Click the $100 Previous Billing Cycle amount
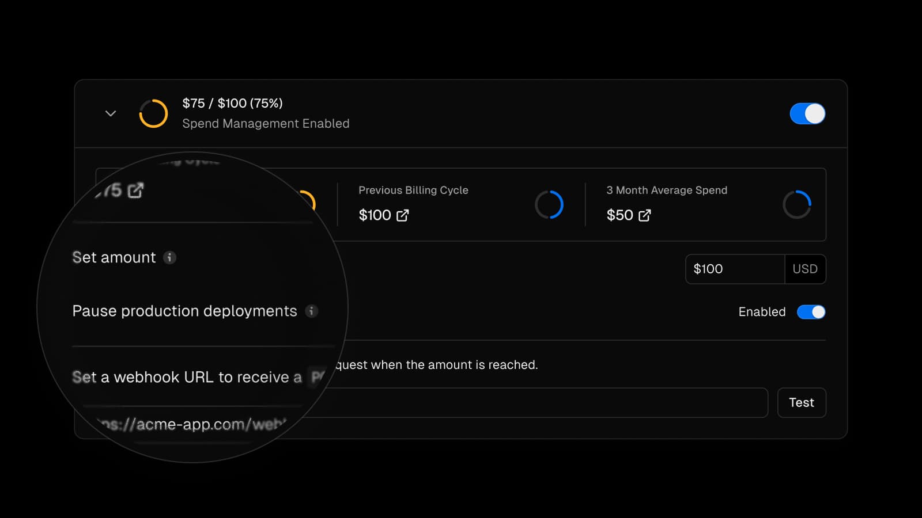The image size is (922, 518). (375, 215)
